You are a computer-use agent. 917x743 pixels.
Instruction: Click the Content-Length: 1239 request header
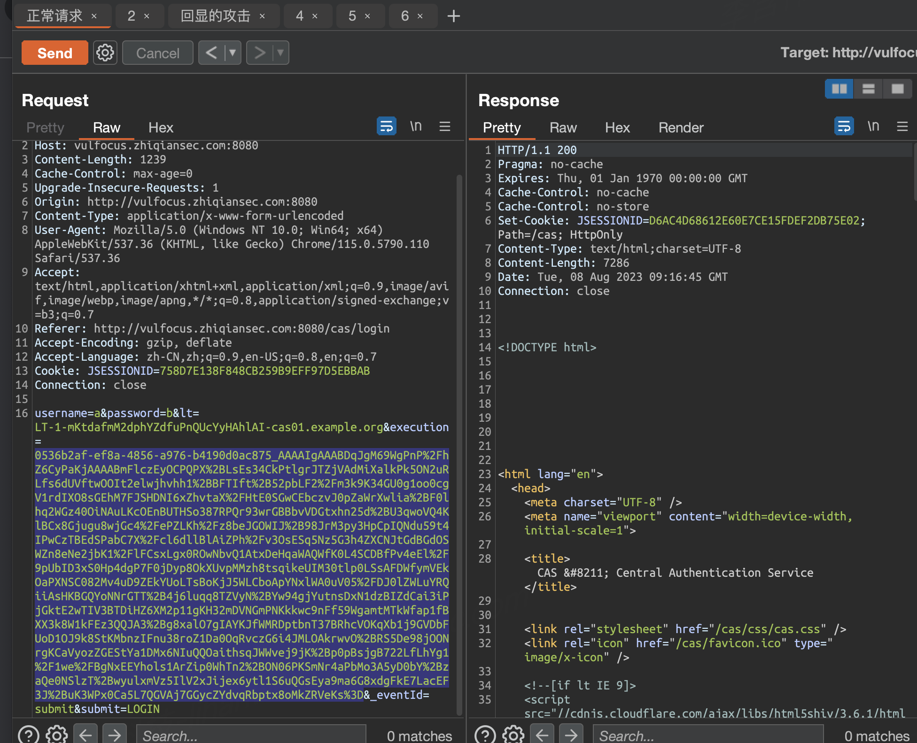[100, 160]
